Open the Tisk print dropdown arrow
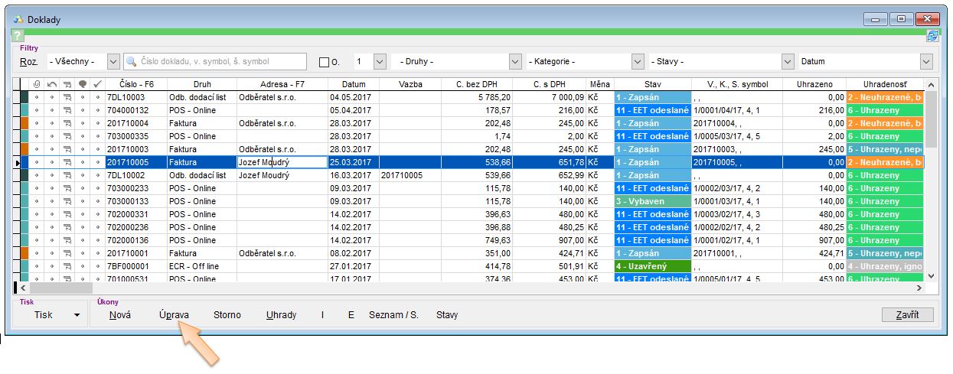 pyautogui.click(x=77, y=315)
